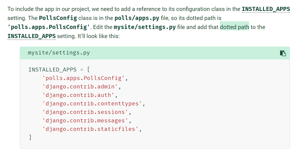Viewport: 305px width, 158px height.
Task: Open the INSTALLED_APPS link before 'setting. It'll look'
Action: (x=31, y=36)
